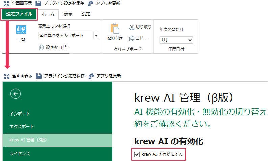Open ライセンス in the sidebar

20,154
